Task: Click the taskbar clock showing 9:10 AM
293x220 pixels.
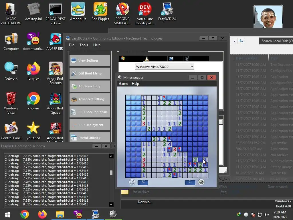Action: (280, 215)
